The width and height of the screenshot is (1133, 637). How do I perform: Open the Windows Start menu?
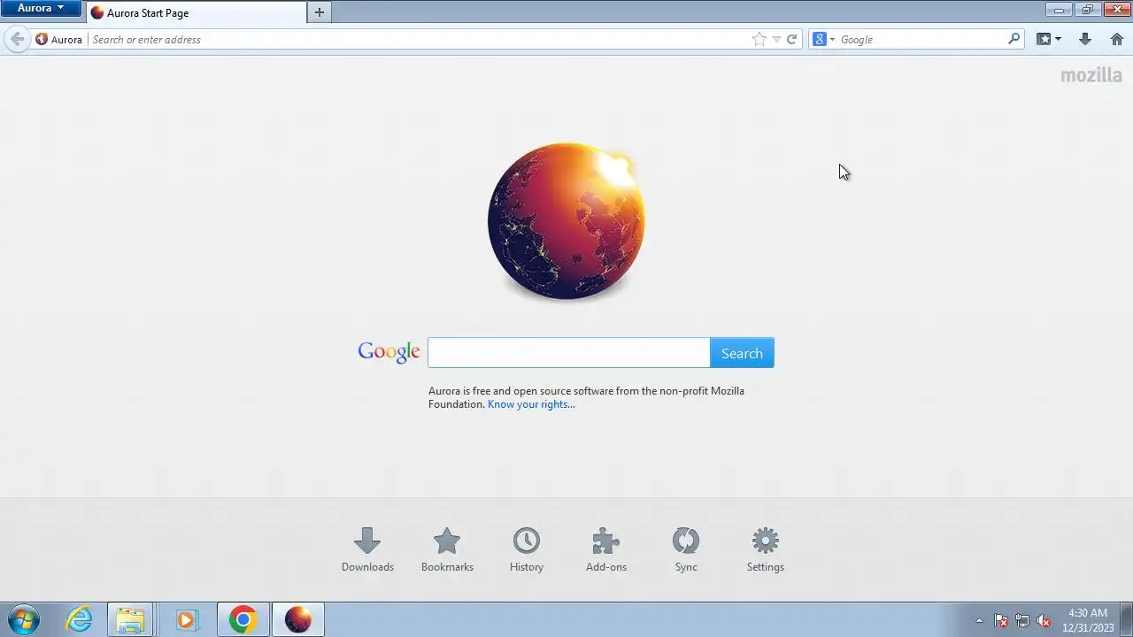coord(24,619)
